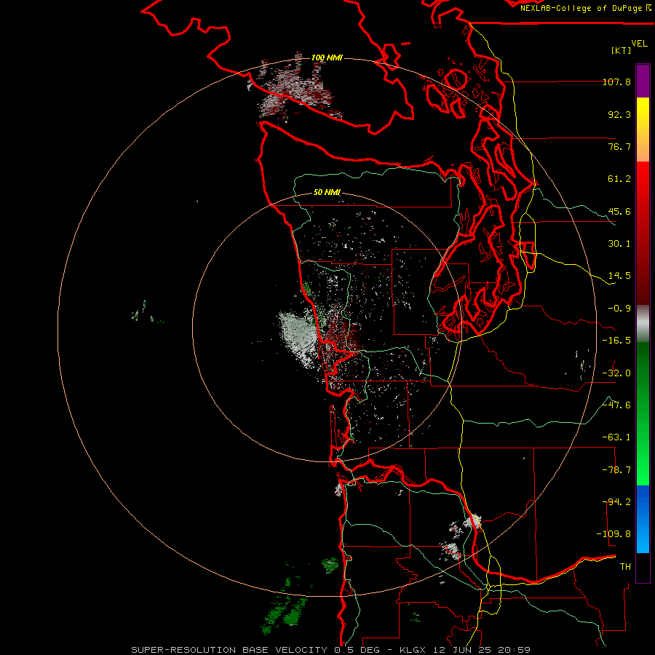Click the purple top segment of color bar
The height and width of the screenshot is (655, 655).
click(x=643, y=82)
